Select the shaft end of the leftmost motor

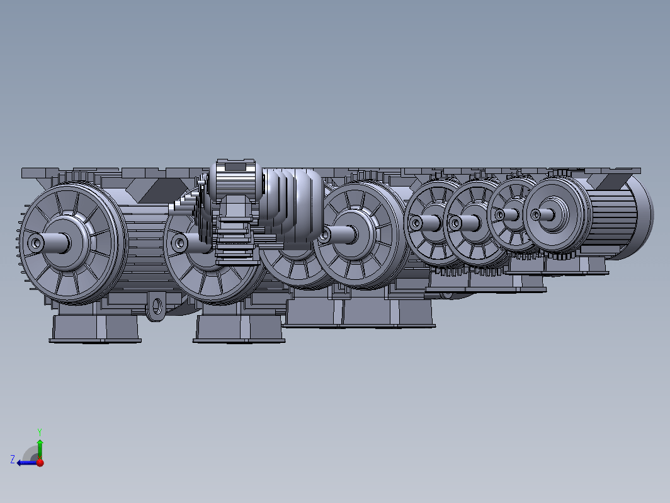click(36, 243)
